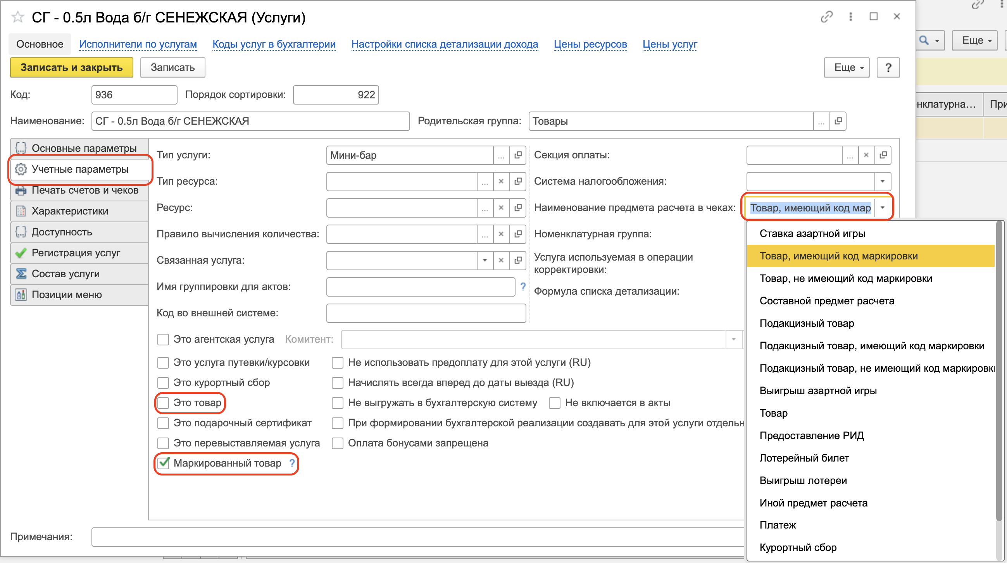The height and width of the screenshot is (563, 1007).
Task: Open the Связанная услуга dropdown arrow
Action: [485, 261]
